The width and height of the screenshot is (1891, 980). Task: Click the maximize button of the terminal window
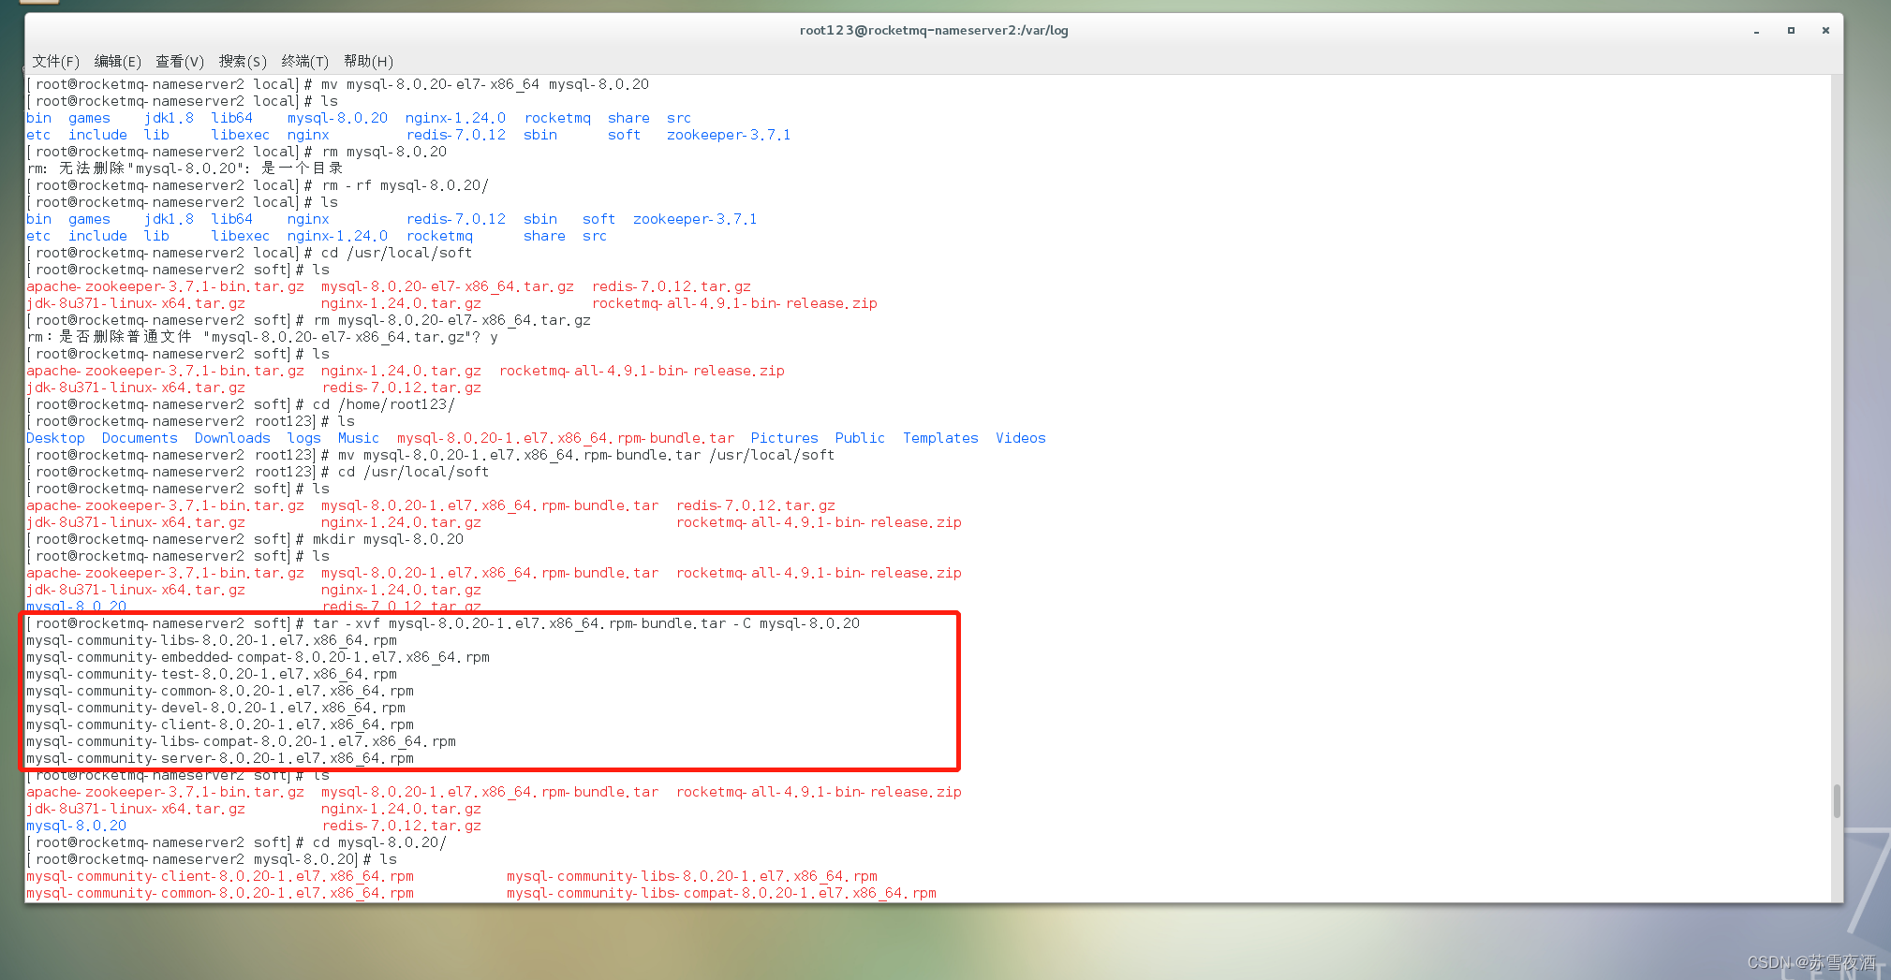click(1790, 30)
